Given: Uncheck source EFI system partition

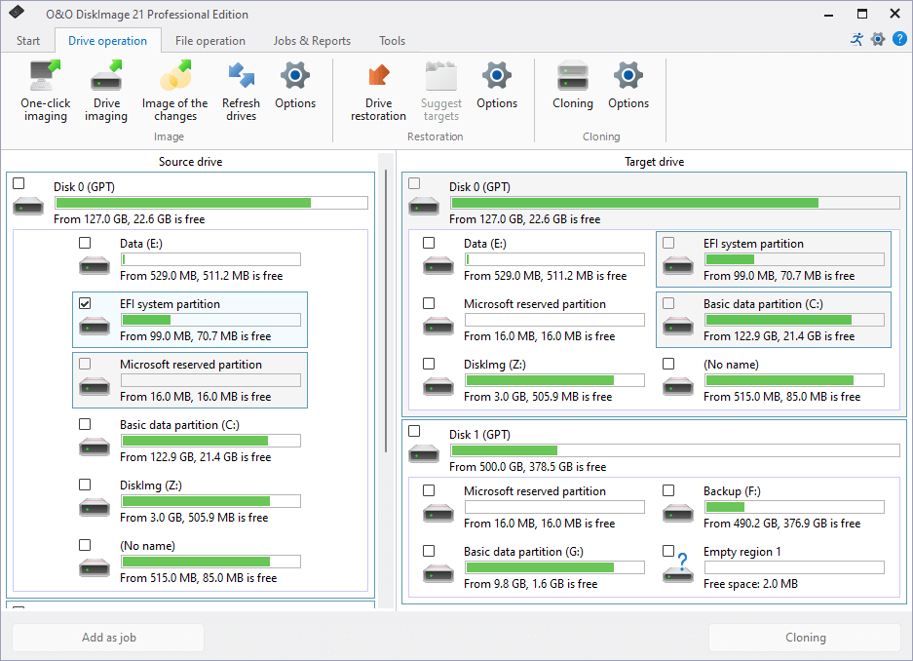Looking at the screenshot, I should pyautogui.click(x=85, y=303).
